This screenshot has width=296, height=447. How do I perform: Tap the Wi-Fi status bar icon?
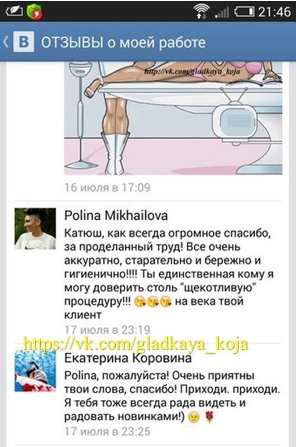[x=201, y=12]
